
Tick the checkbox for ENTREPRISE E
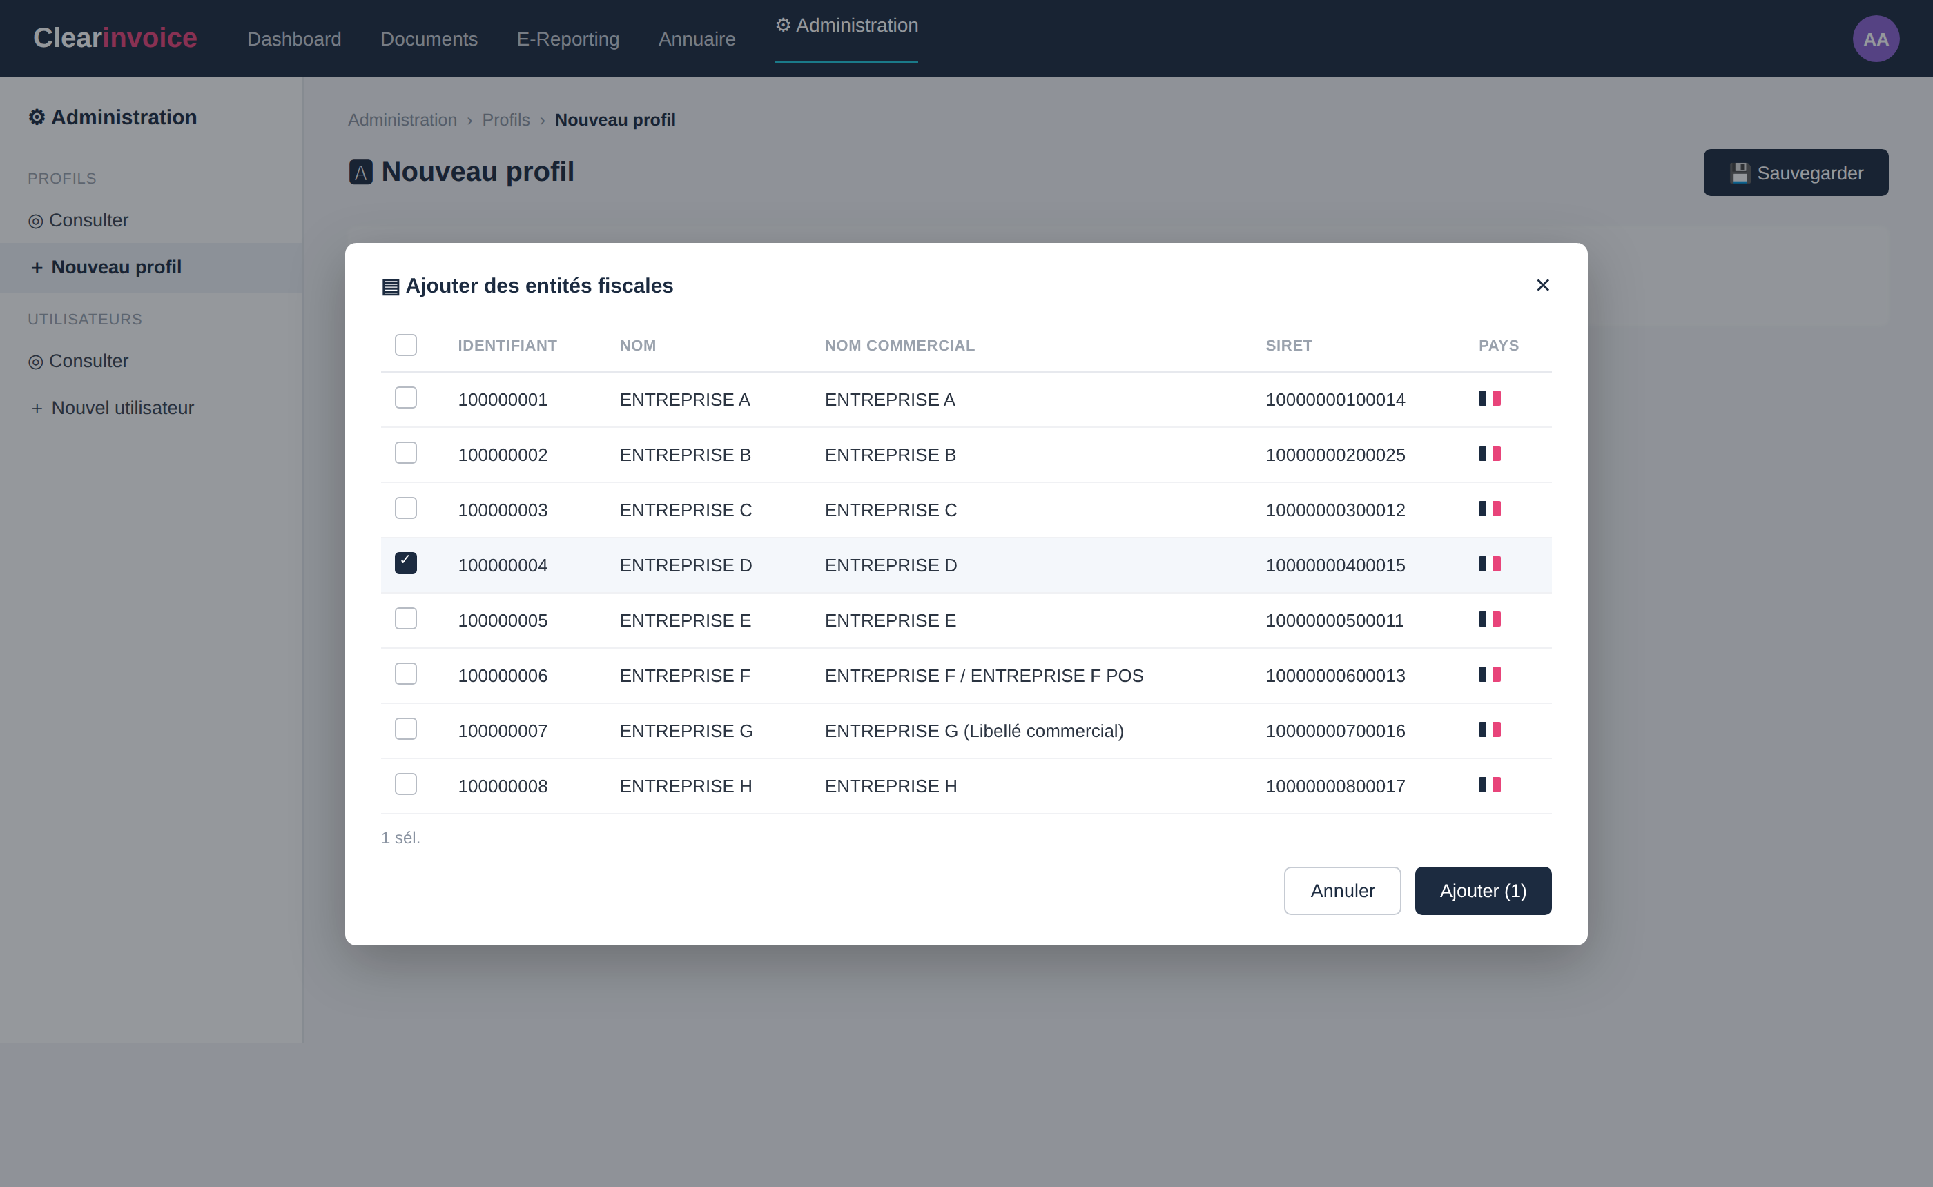tap(406, 618)
